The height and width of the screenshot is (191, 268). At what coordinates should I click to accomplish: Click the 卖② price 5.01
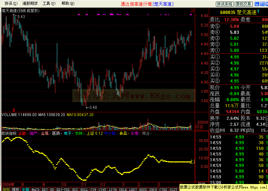pyautogui.click(x=234, y=44)
